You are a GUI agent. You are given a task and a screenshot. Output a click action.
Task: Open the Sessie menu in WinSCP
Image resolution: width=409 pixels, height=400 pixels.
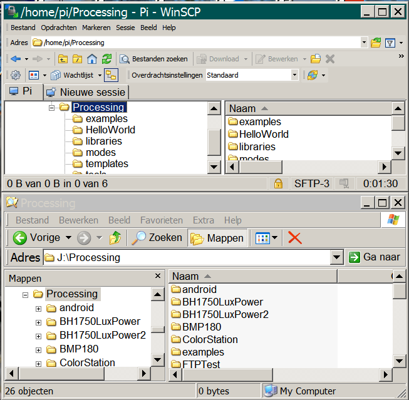click(125, 28)
